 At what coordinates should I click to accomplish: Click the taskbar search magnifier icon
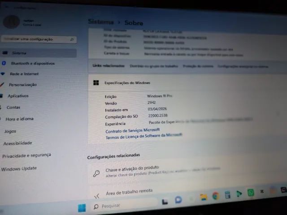96,206
